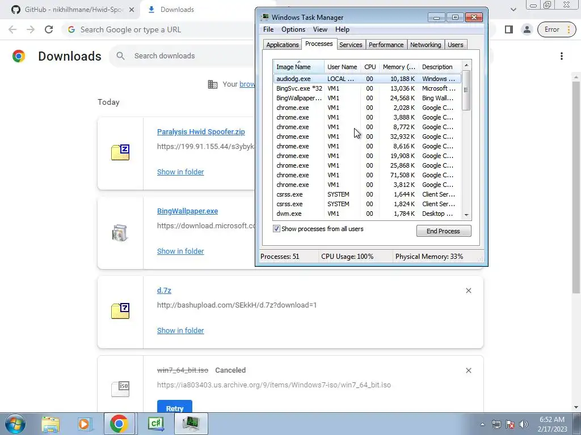Screen dimensions: 581x435
Task: Switch to the Networking tab
Action: click(x=426, y=45)
